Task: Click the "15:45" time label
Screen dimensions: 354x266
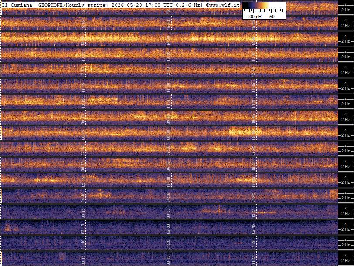Action: (x=254, y=25)
